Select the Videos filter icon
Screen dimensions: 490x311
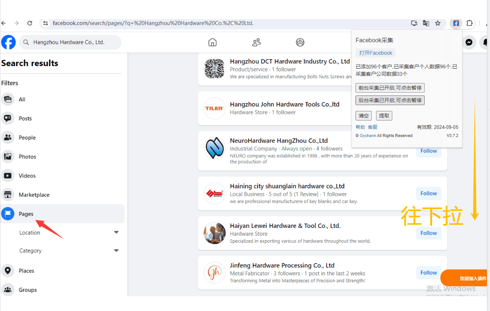point(8,175)
